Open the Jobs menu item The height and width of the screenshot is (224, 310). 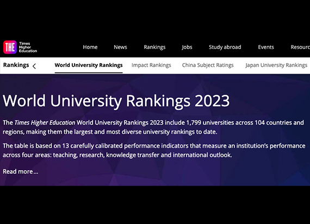tap(187, 47)
